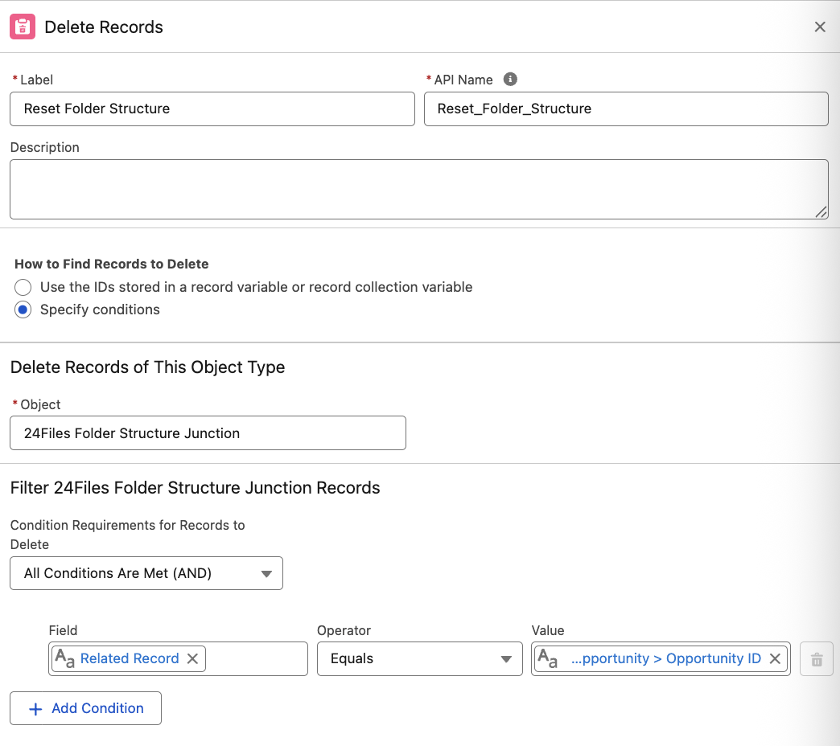The image size is (840, 746).
Task: Click the Object lookup field
Action: 208,433
